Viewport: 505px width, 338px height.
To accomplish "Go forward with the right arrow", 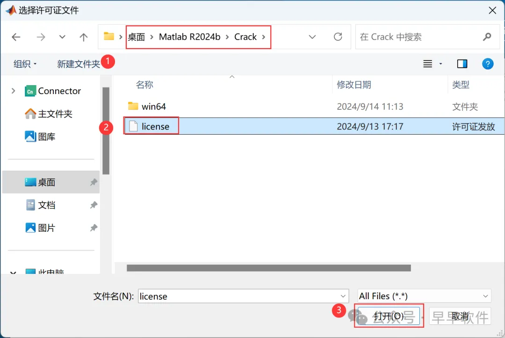I will tap(41, 37).
